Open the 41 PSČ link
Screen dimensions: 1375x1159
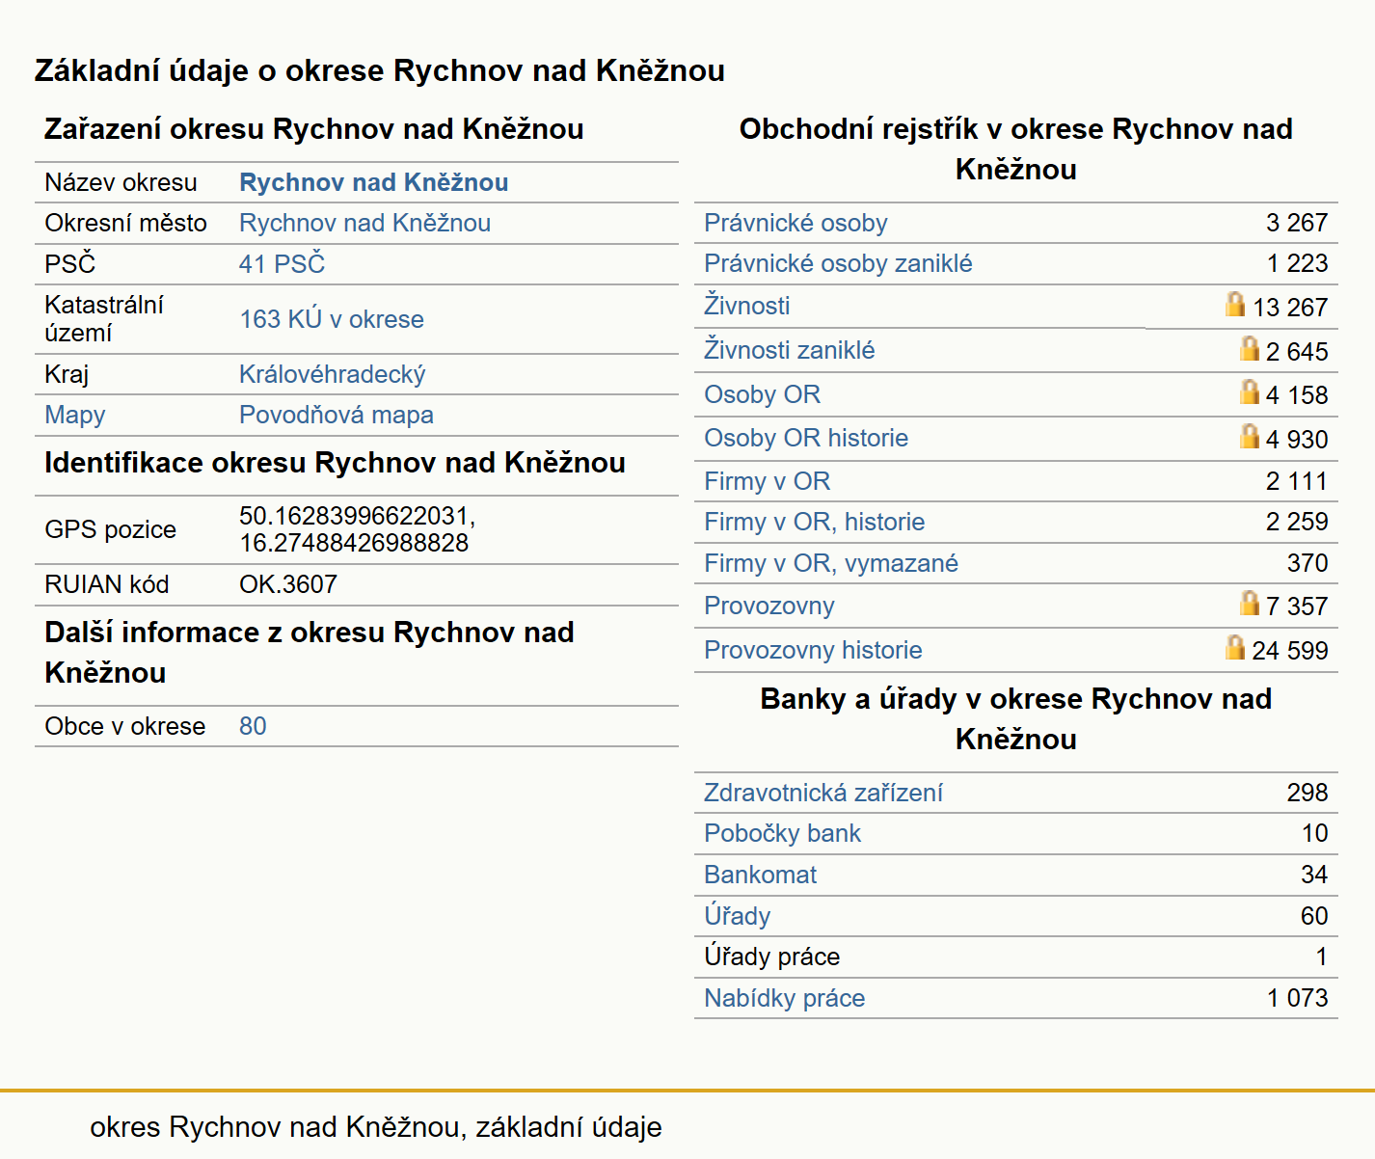pos(282,263)
